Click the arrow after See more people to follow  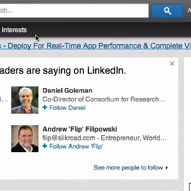pyautogui.click(x=166, y=168)
